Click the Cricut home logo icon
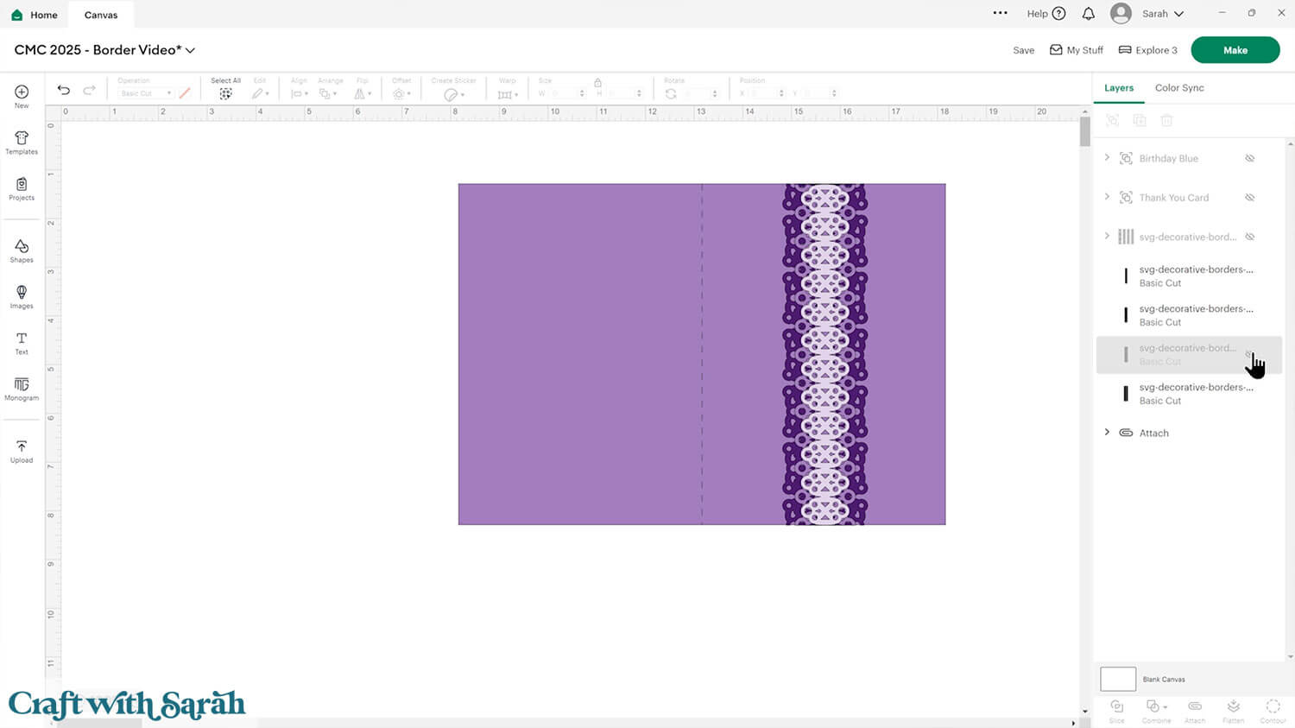Image resolution: width=1295 pixels, height=728 pixels. [x=17, y=15]
